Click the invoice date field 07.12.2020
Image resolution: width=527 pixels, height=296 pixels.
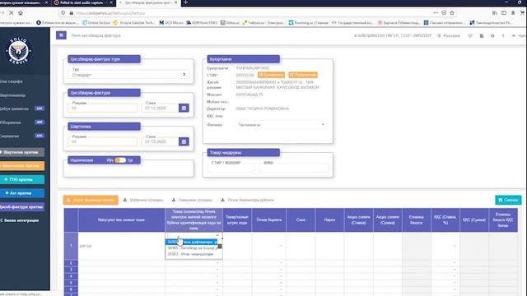[x=160, y=108]
